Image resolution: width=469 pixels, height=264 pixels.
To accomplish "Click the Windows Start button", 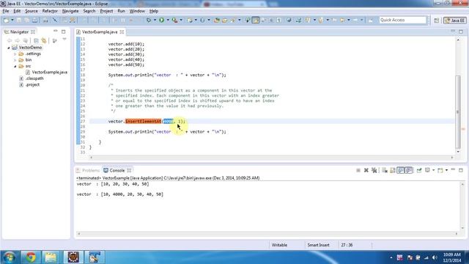I will [x=10, y=257].
